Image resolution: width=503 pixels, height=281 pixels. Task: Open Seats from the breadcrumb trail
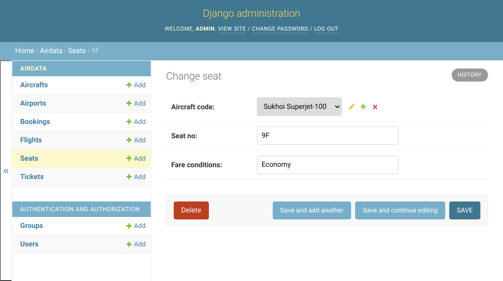click(76, 51)
